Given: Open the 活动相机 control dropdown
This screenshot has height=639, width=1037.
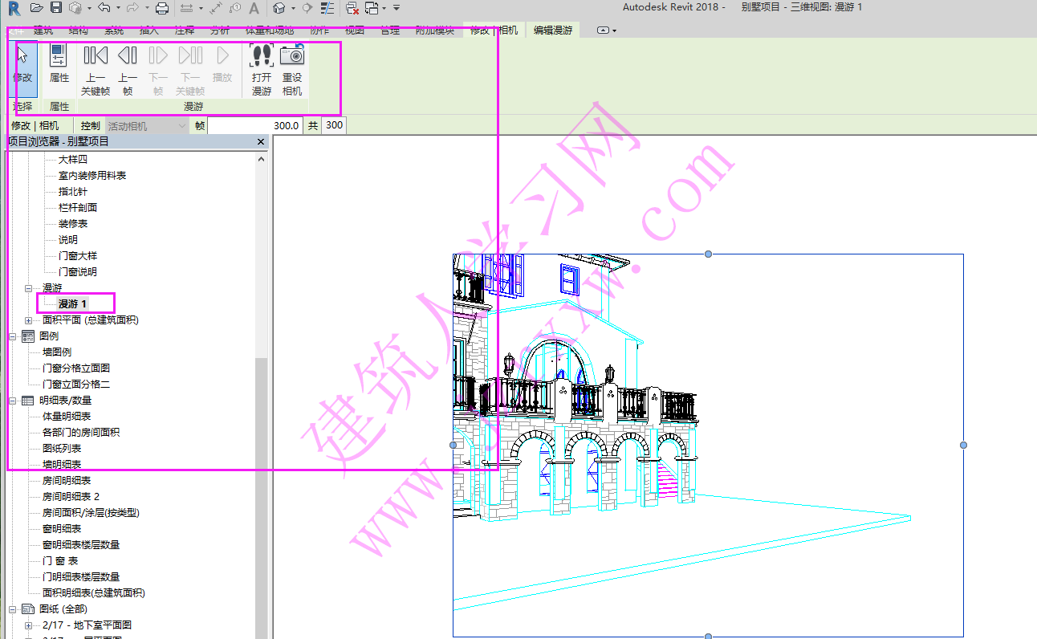Looking at the screenshot, I should [x=148, y=126].
